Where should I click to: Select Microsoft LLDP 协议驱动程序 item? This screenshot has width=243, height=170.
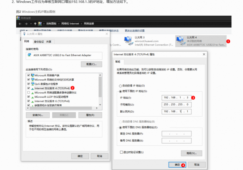(52, 97)
